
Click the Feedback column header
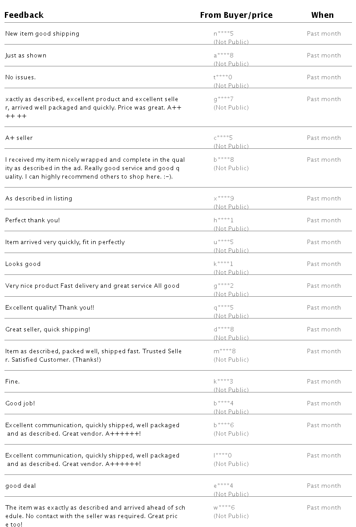(24, 15)
